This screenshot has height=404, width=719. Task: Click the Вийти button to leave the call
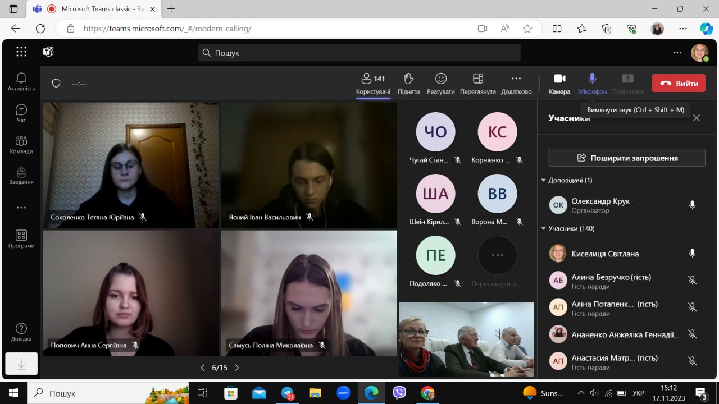coord(679,83)
